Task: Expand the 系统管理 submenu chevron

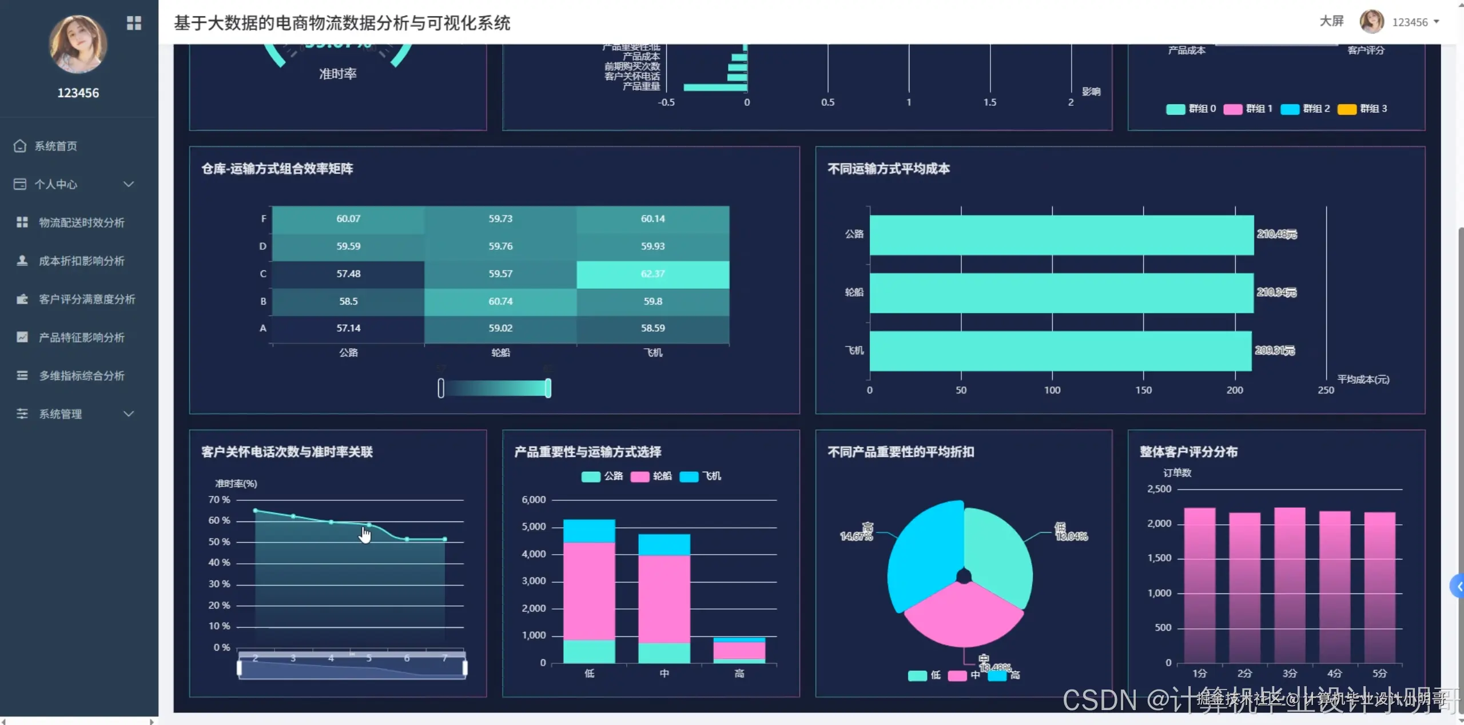Action: (129, 414)
